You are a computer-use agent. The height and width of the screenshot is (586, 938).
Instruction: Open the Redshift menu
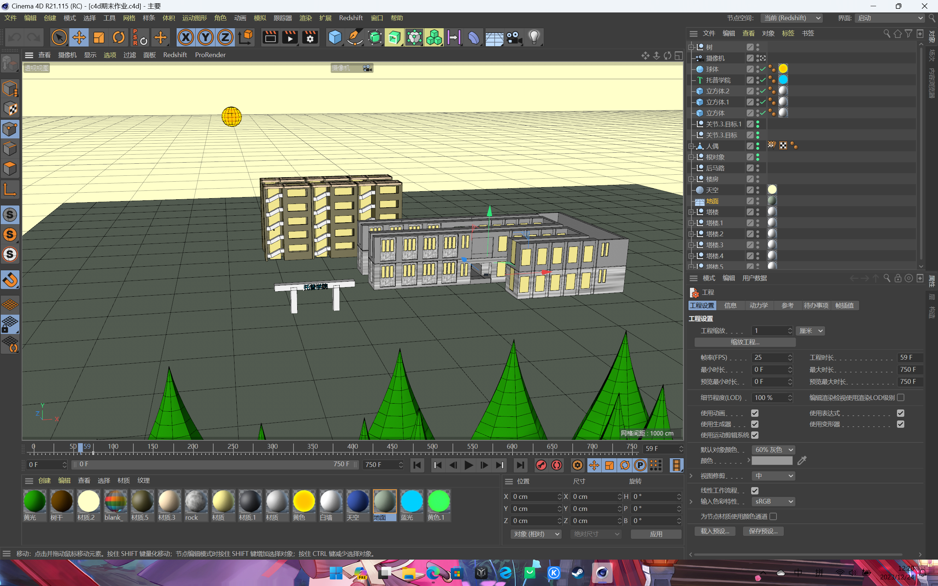click(351, 18)
